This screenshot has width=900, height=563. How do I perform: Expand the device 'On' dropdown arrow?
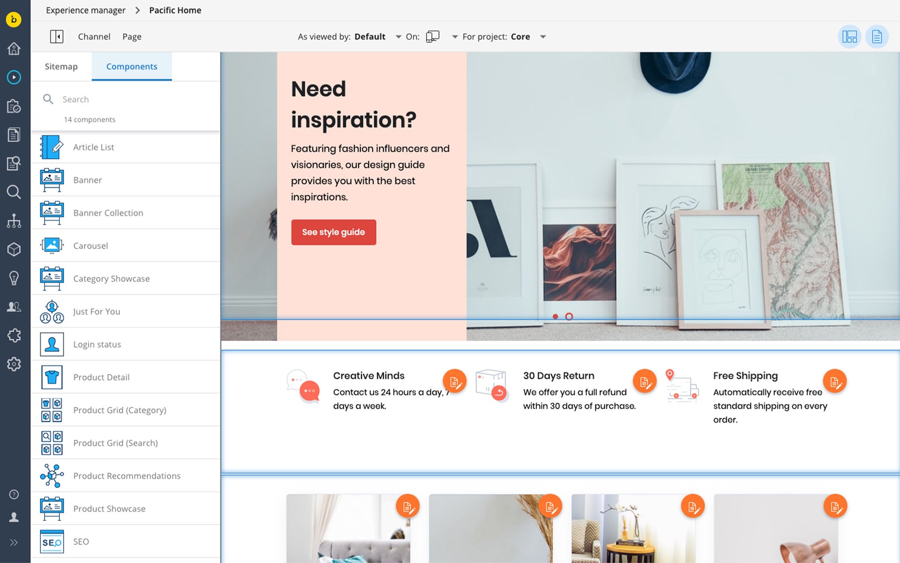click(x=454, y=37)
